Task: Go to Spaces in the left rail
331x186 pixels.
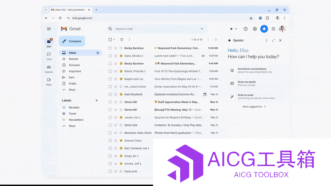Action: coord(49,69)
